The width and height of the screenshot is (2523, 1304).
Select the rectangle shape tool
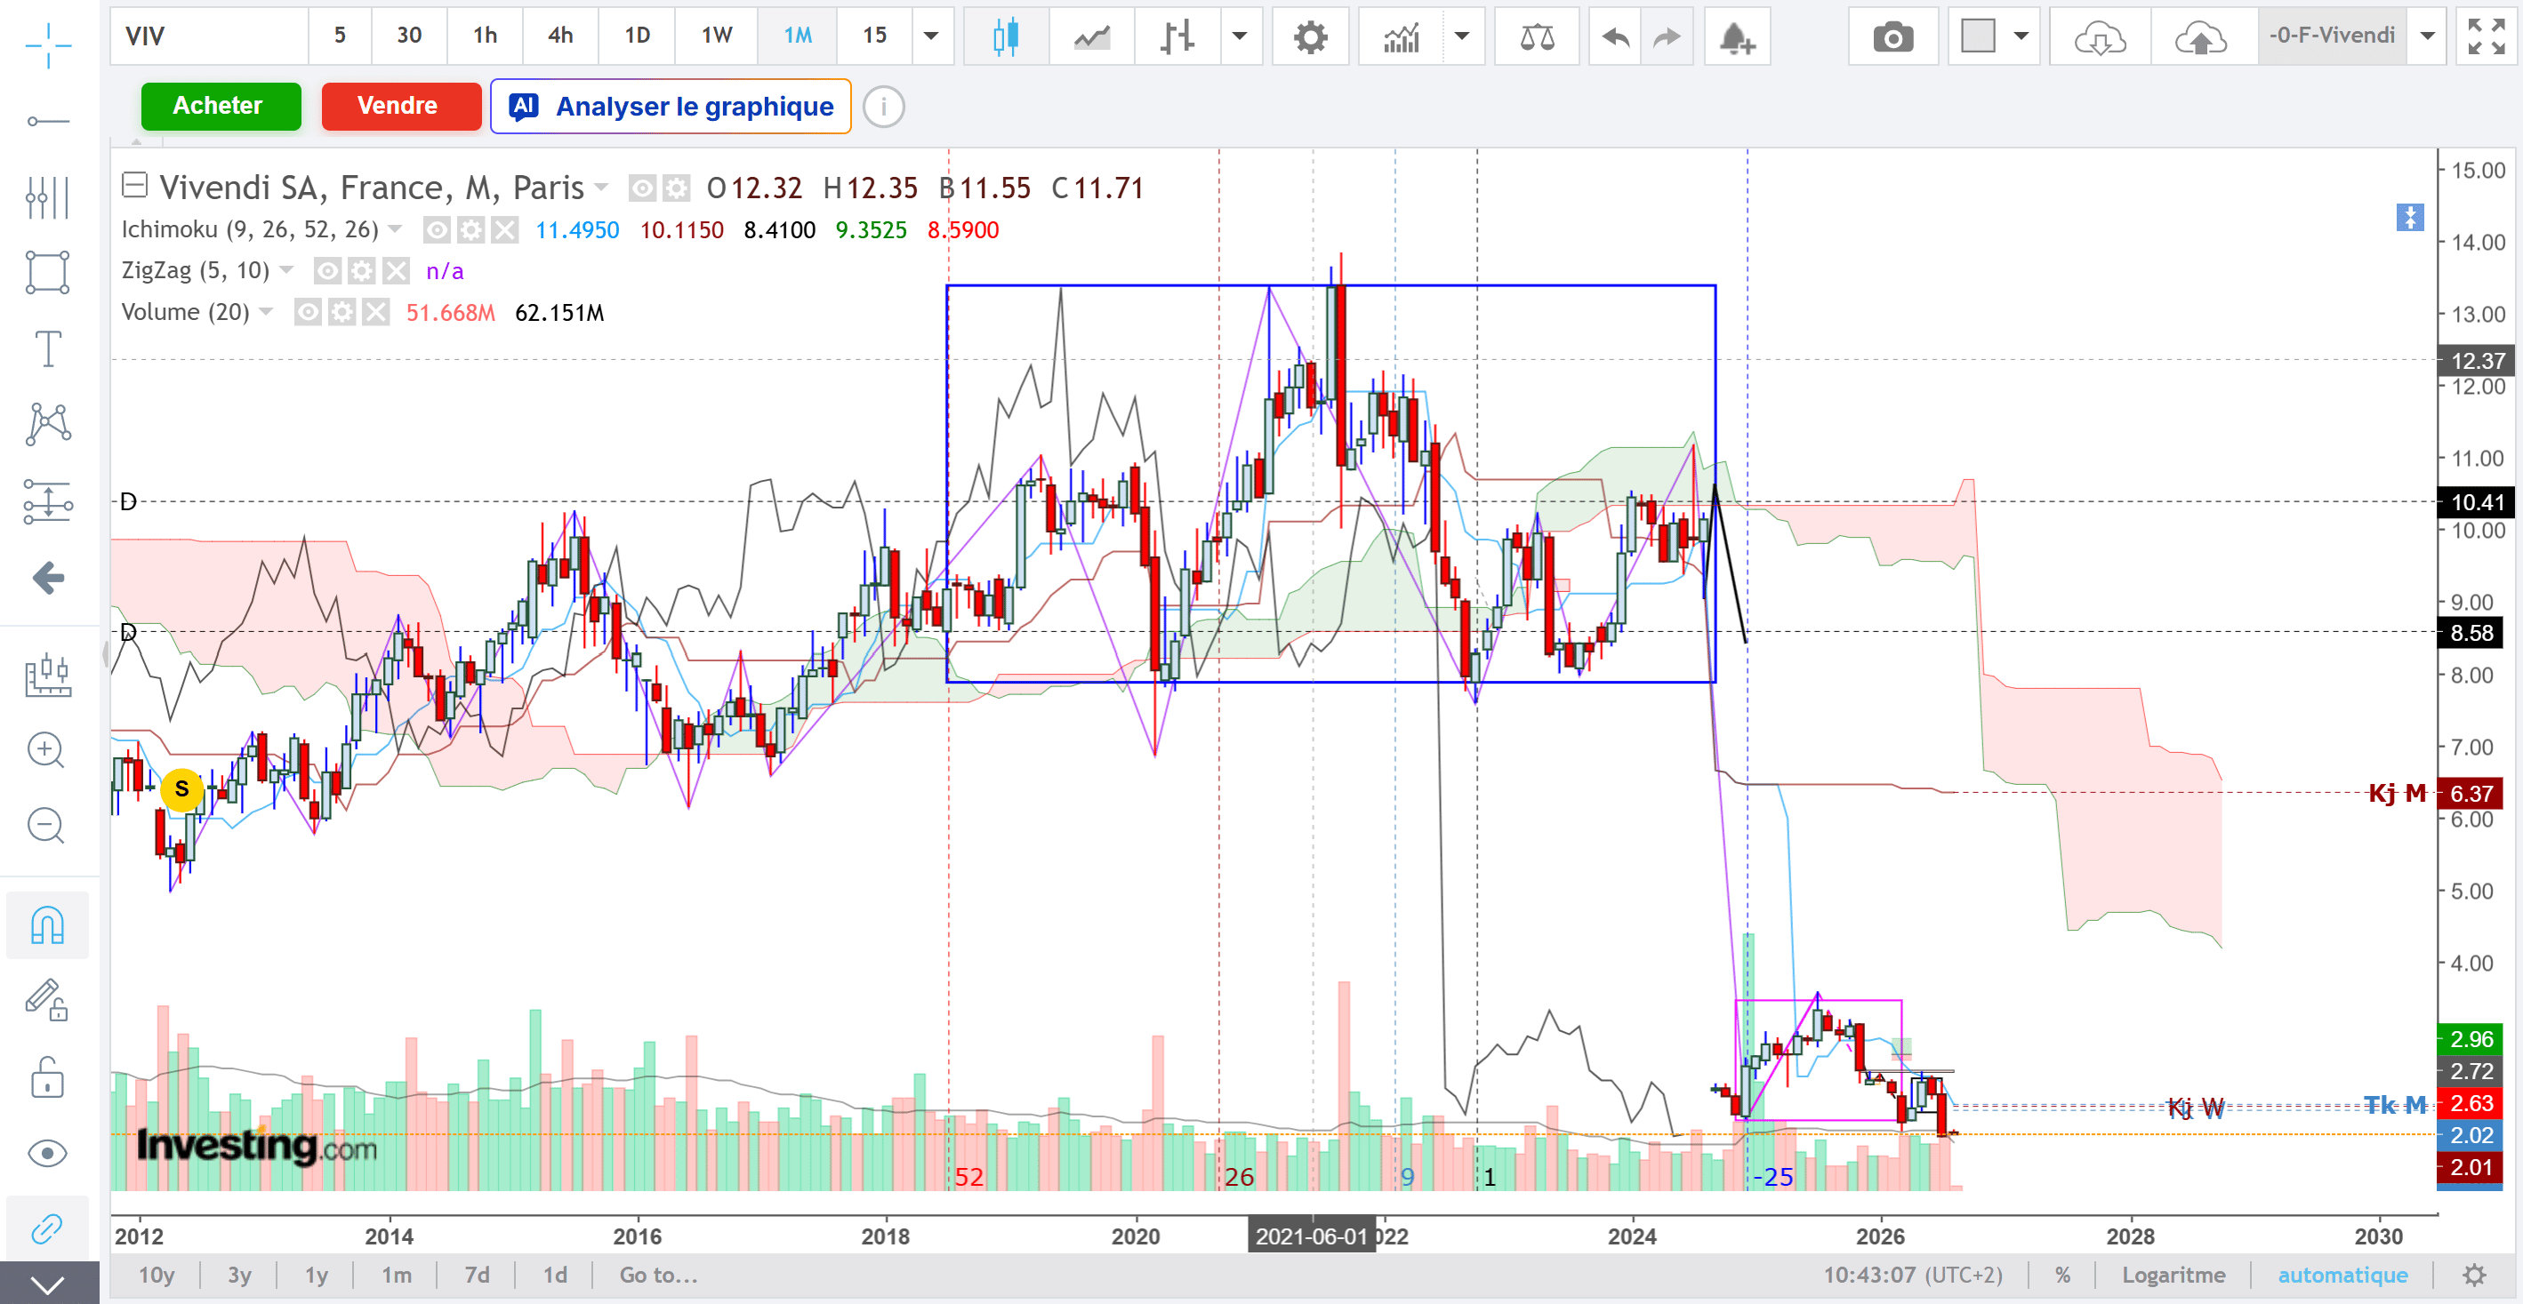(x=48, y=272)
